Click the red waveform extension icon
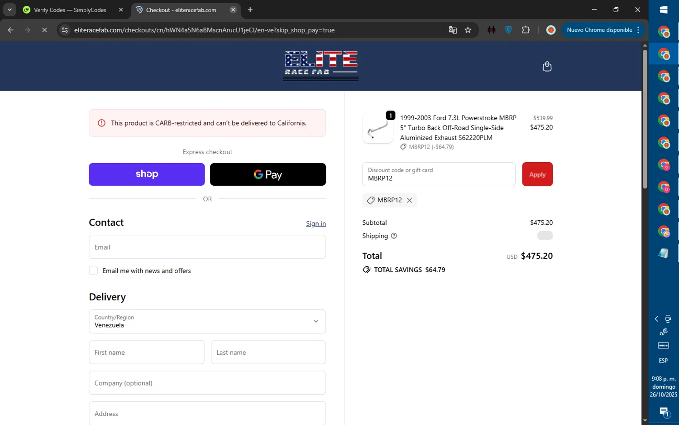The width and height of the screenshot is (679, 425). coord(491,30)
